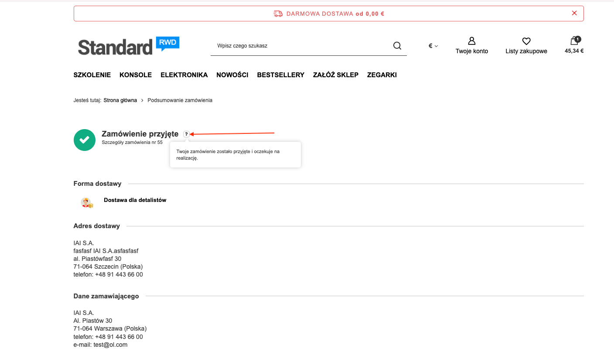Screen dimensions: 614x352
Task: Expand the euro currency dropdown
Action: pyautogui.click(x=433, y=46)
